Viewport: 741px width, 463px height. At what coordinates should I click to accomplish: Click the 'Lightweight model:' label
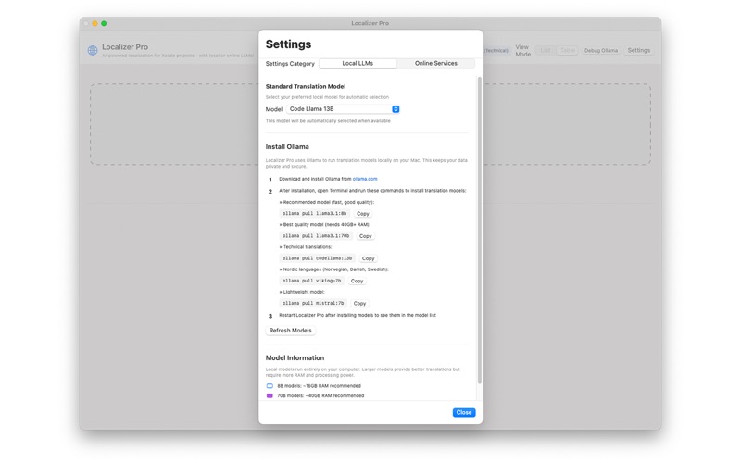point(302,292)
